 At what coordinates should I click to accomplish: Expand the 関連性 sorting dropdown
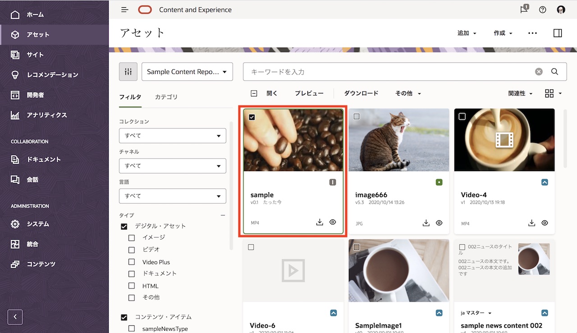(519, 93)
